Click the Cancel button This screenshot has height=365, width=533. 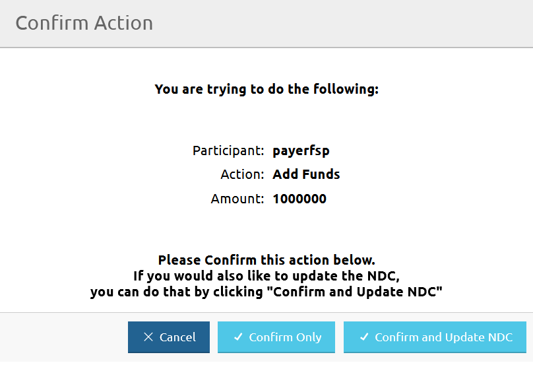pyautogui.click(x=169, y=337)
